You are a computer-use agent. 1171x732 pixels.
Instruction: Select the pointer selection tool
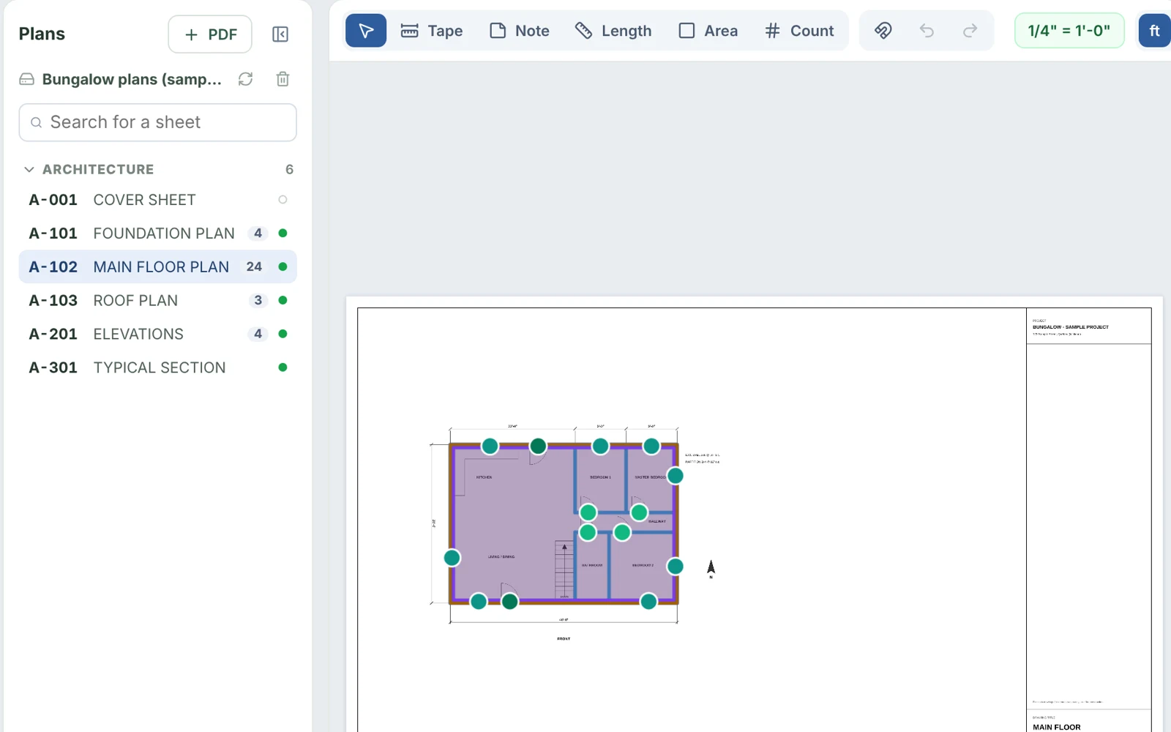[365, 31]
